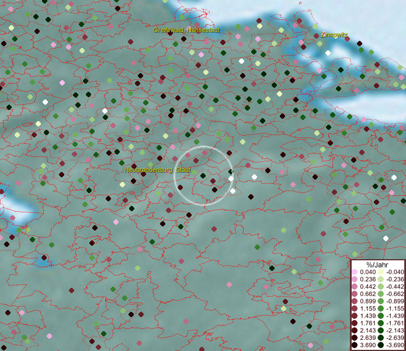Pick the -2.143 dark green legend swatch
This screenshot has height=351, width=406.
[x=381, y=331]
